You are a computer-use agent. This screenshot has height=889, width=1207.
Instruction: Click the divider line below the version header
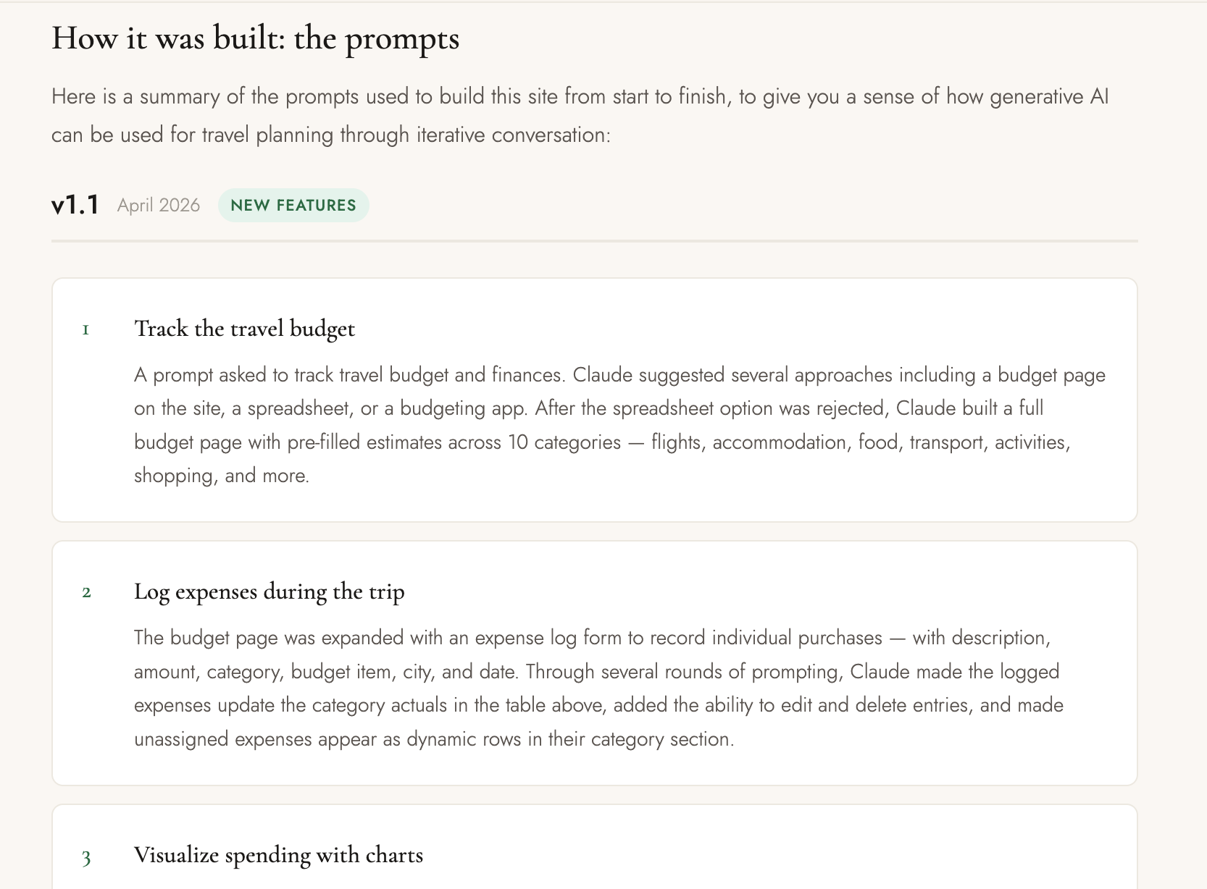(594, 240)
